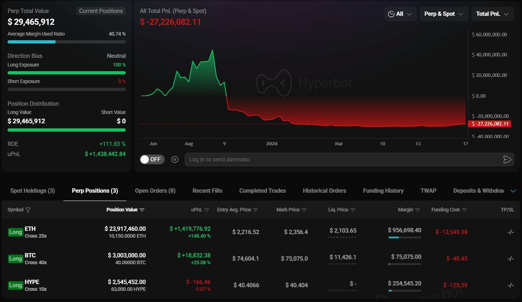Expand the tab list chevron
Image resolution: width=522 pixels, height=302 pixels.
[x=513, y=191]
